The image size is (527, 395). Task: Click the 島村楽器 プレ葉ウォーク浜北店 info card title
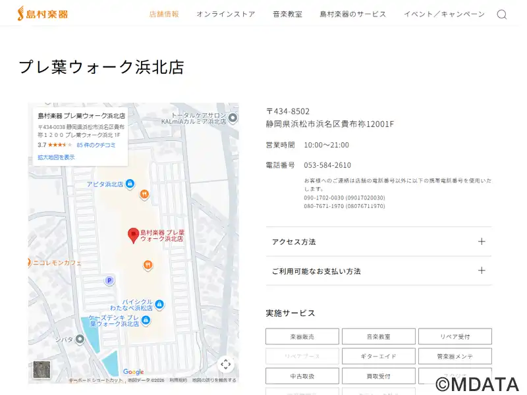81,116
